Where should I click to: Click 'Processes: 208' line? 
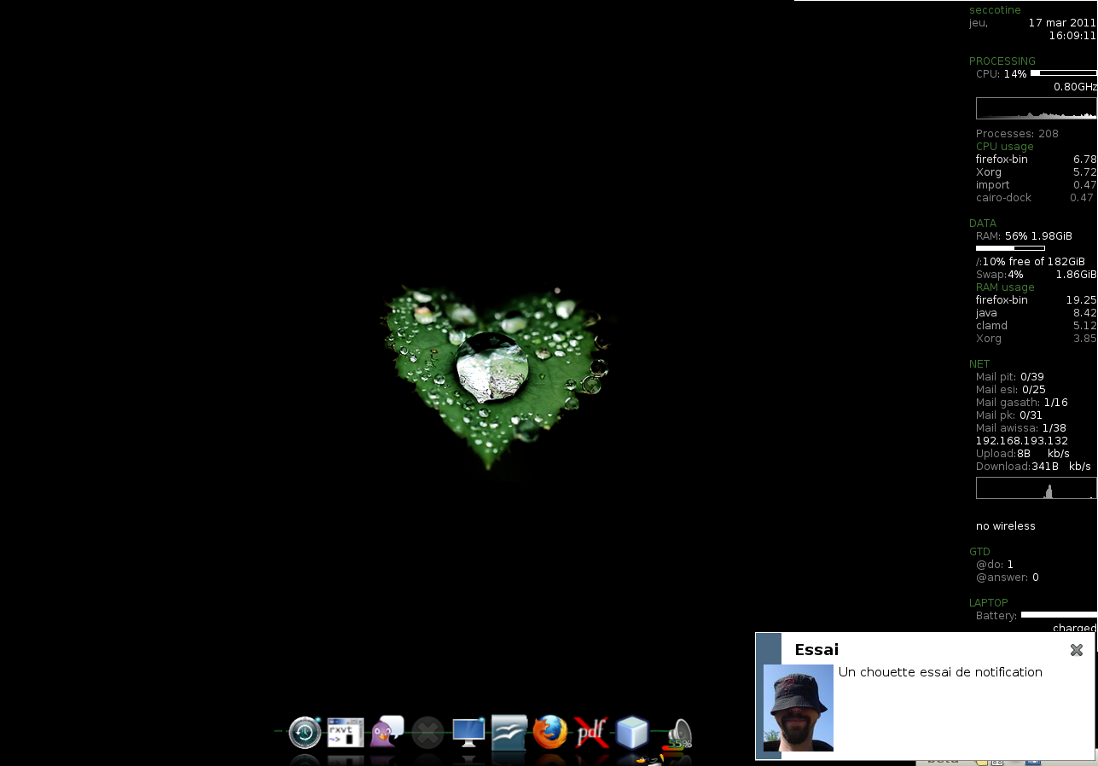[x=1017, y=134]
